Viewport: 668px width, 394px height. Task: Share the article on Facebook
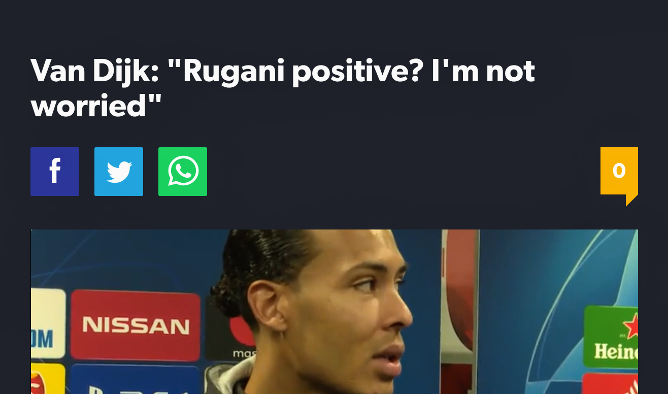pyautogui.click(x=55, y=172)
